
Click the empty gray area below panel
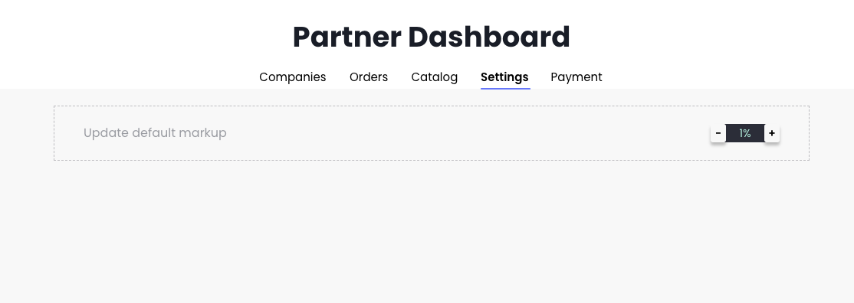pyautogui.click(x=427, y=231)
